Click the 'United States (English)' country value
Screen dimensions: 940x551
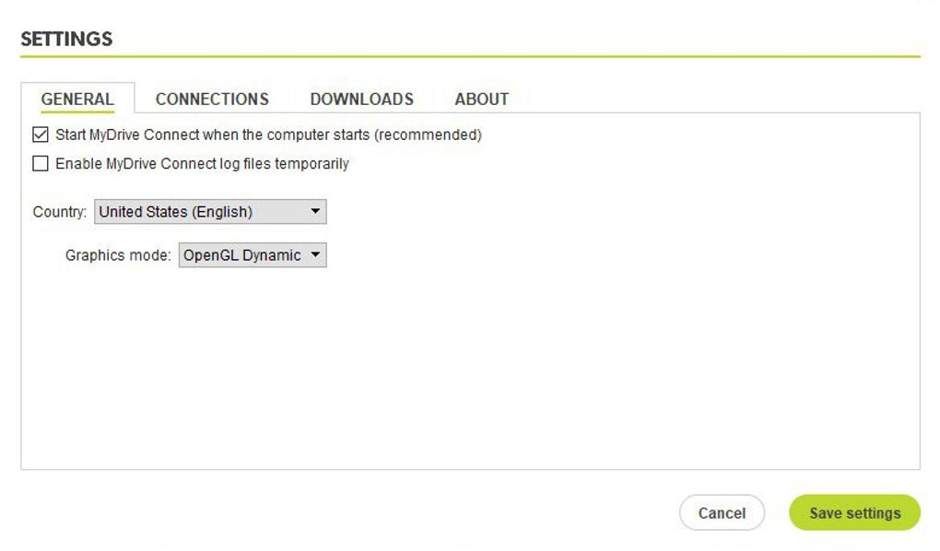coord(175,212)
